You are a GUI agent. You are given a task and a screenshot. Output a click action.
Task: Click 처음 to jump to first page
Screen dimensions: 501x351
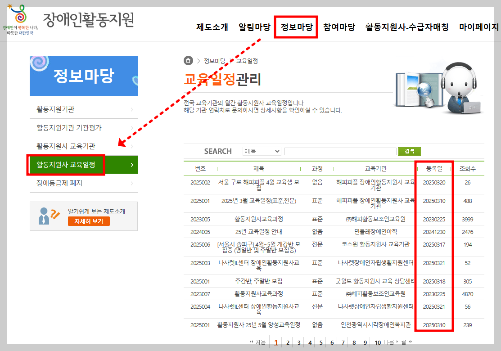(x=258, y=342)
